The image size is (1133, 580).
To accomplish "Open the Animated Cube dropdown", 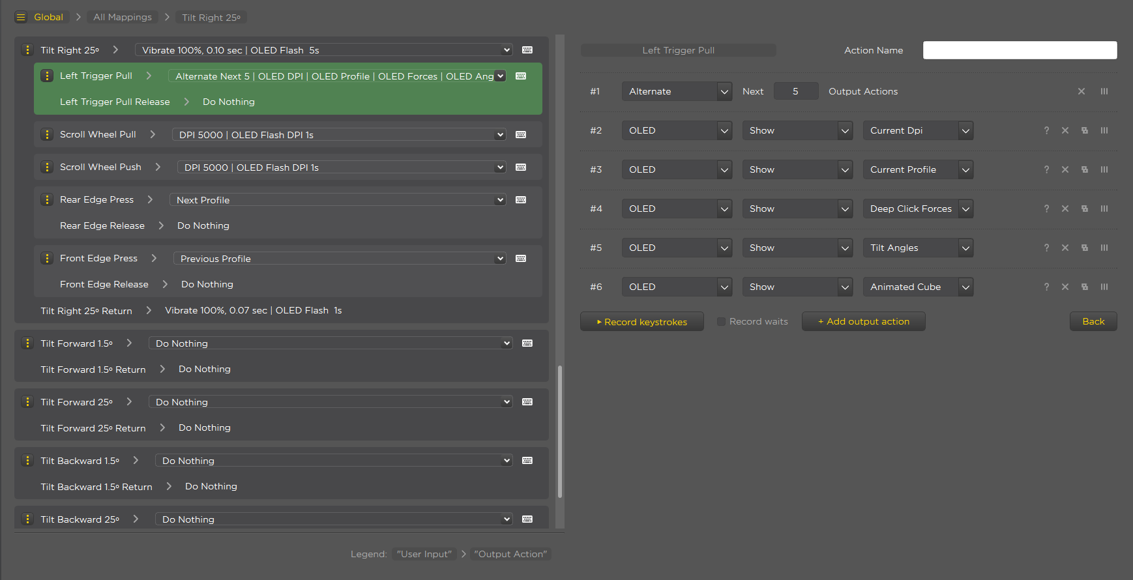I will coord(918,287).
